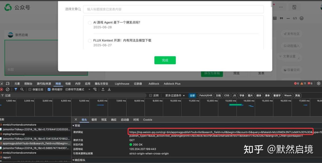
Task: Select radio for FLUX Kontext 开源 article
Action: tap(90, 41)
